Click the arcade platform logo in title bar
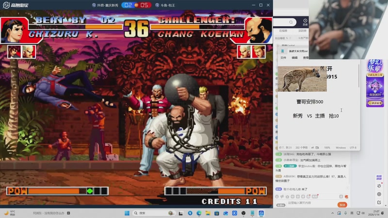Screen dimensions: 388x218 point(16,5)
